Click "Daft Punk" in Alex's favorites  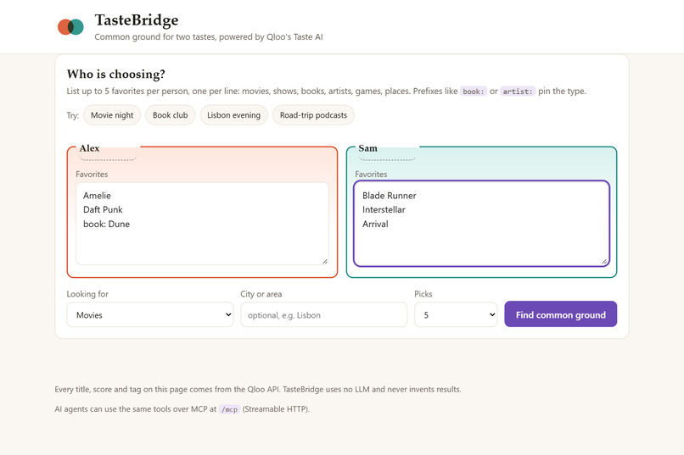pos(103,209)
